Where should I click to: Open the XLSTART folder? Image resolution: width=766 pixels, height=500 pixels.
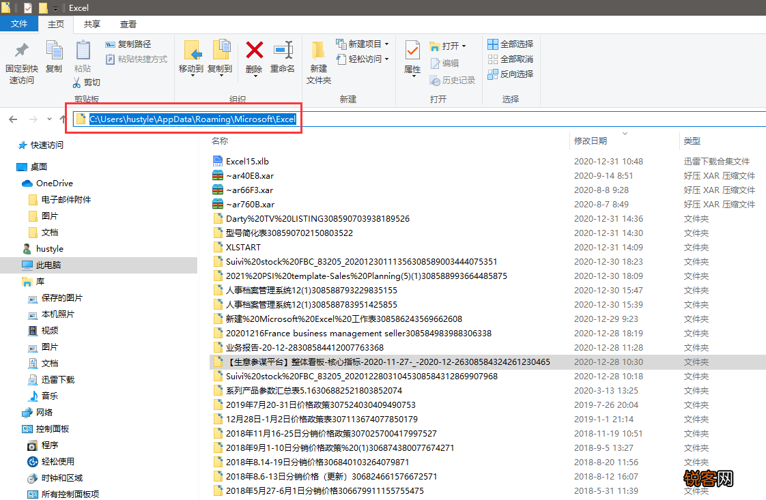tap(243, 247)
